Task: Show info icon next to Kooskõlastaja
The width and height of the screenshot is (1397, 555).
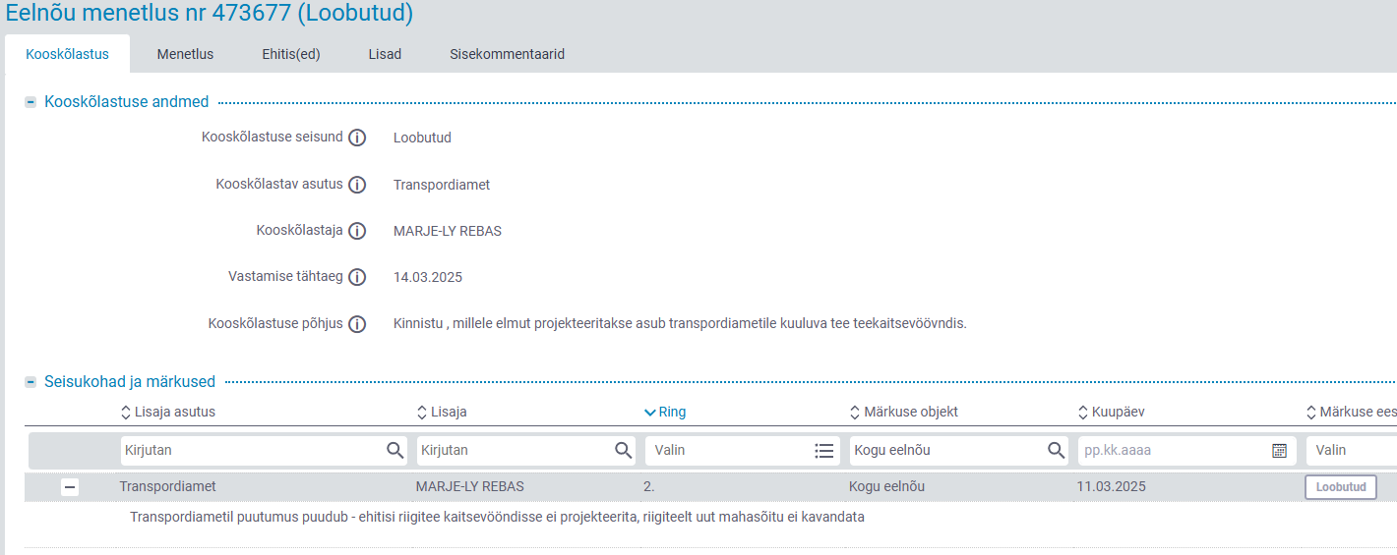Action: (x=357, y=231)
